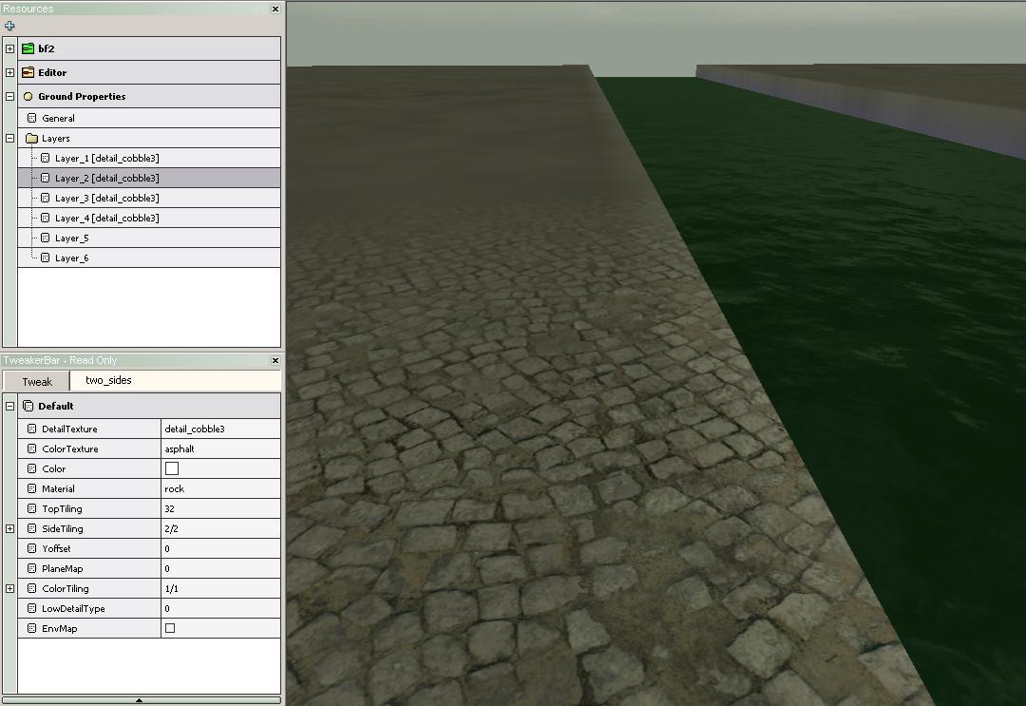1026x706 pixels.
Task: Toggle the EnvMap checkbox
Action: [170, 628]
